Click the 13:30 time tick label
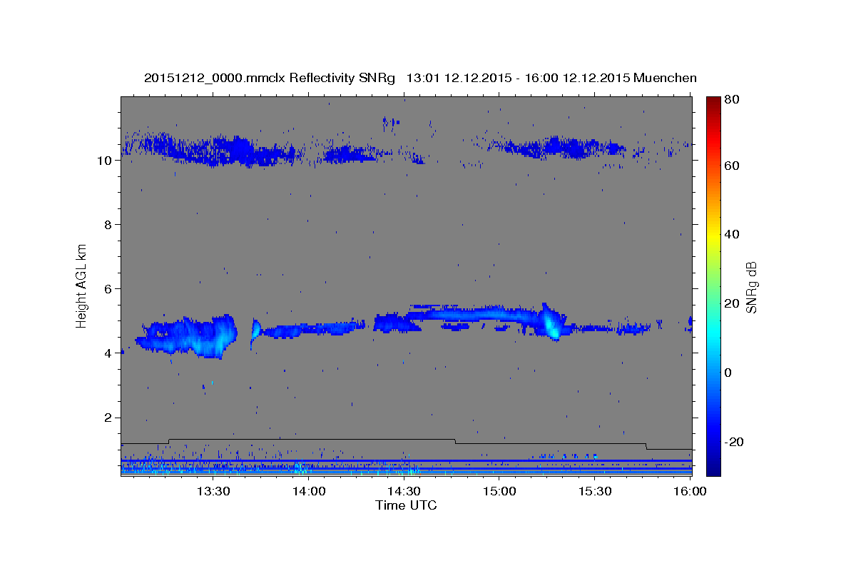This screenshot has width=856, height=571. point(213,491)
